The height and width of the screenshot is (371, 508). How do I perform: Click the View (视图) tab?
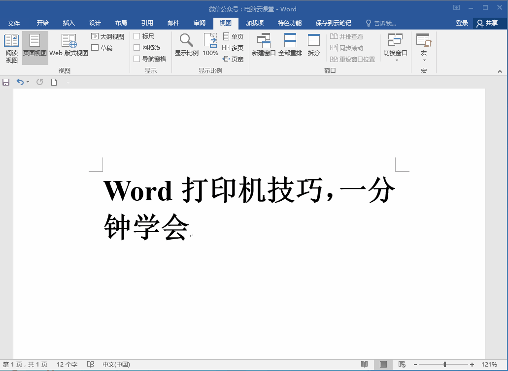[x=226, y=23]
